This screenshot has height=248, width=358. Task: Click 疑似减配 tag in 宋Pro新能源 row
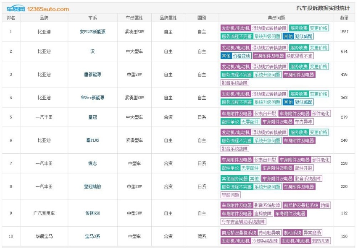point(304,102)
